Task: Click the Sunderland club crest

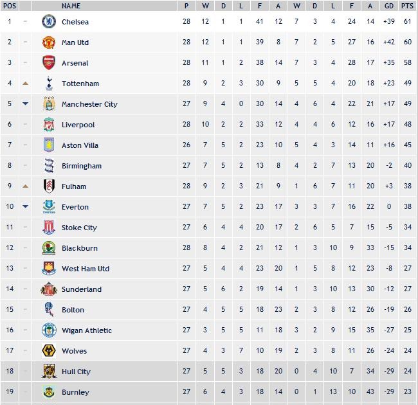Action: (x=49, y=289)
